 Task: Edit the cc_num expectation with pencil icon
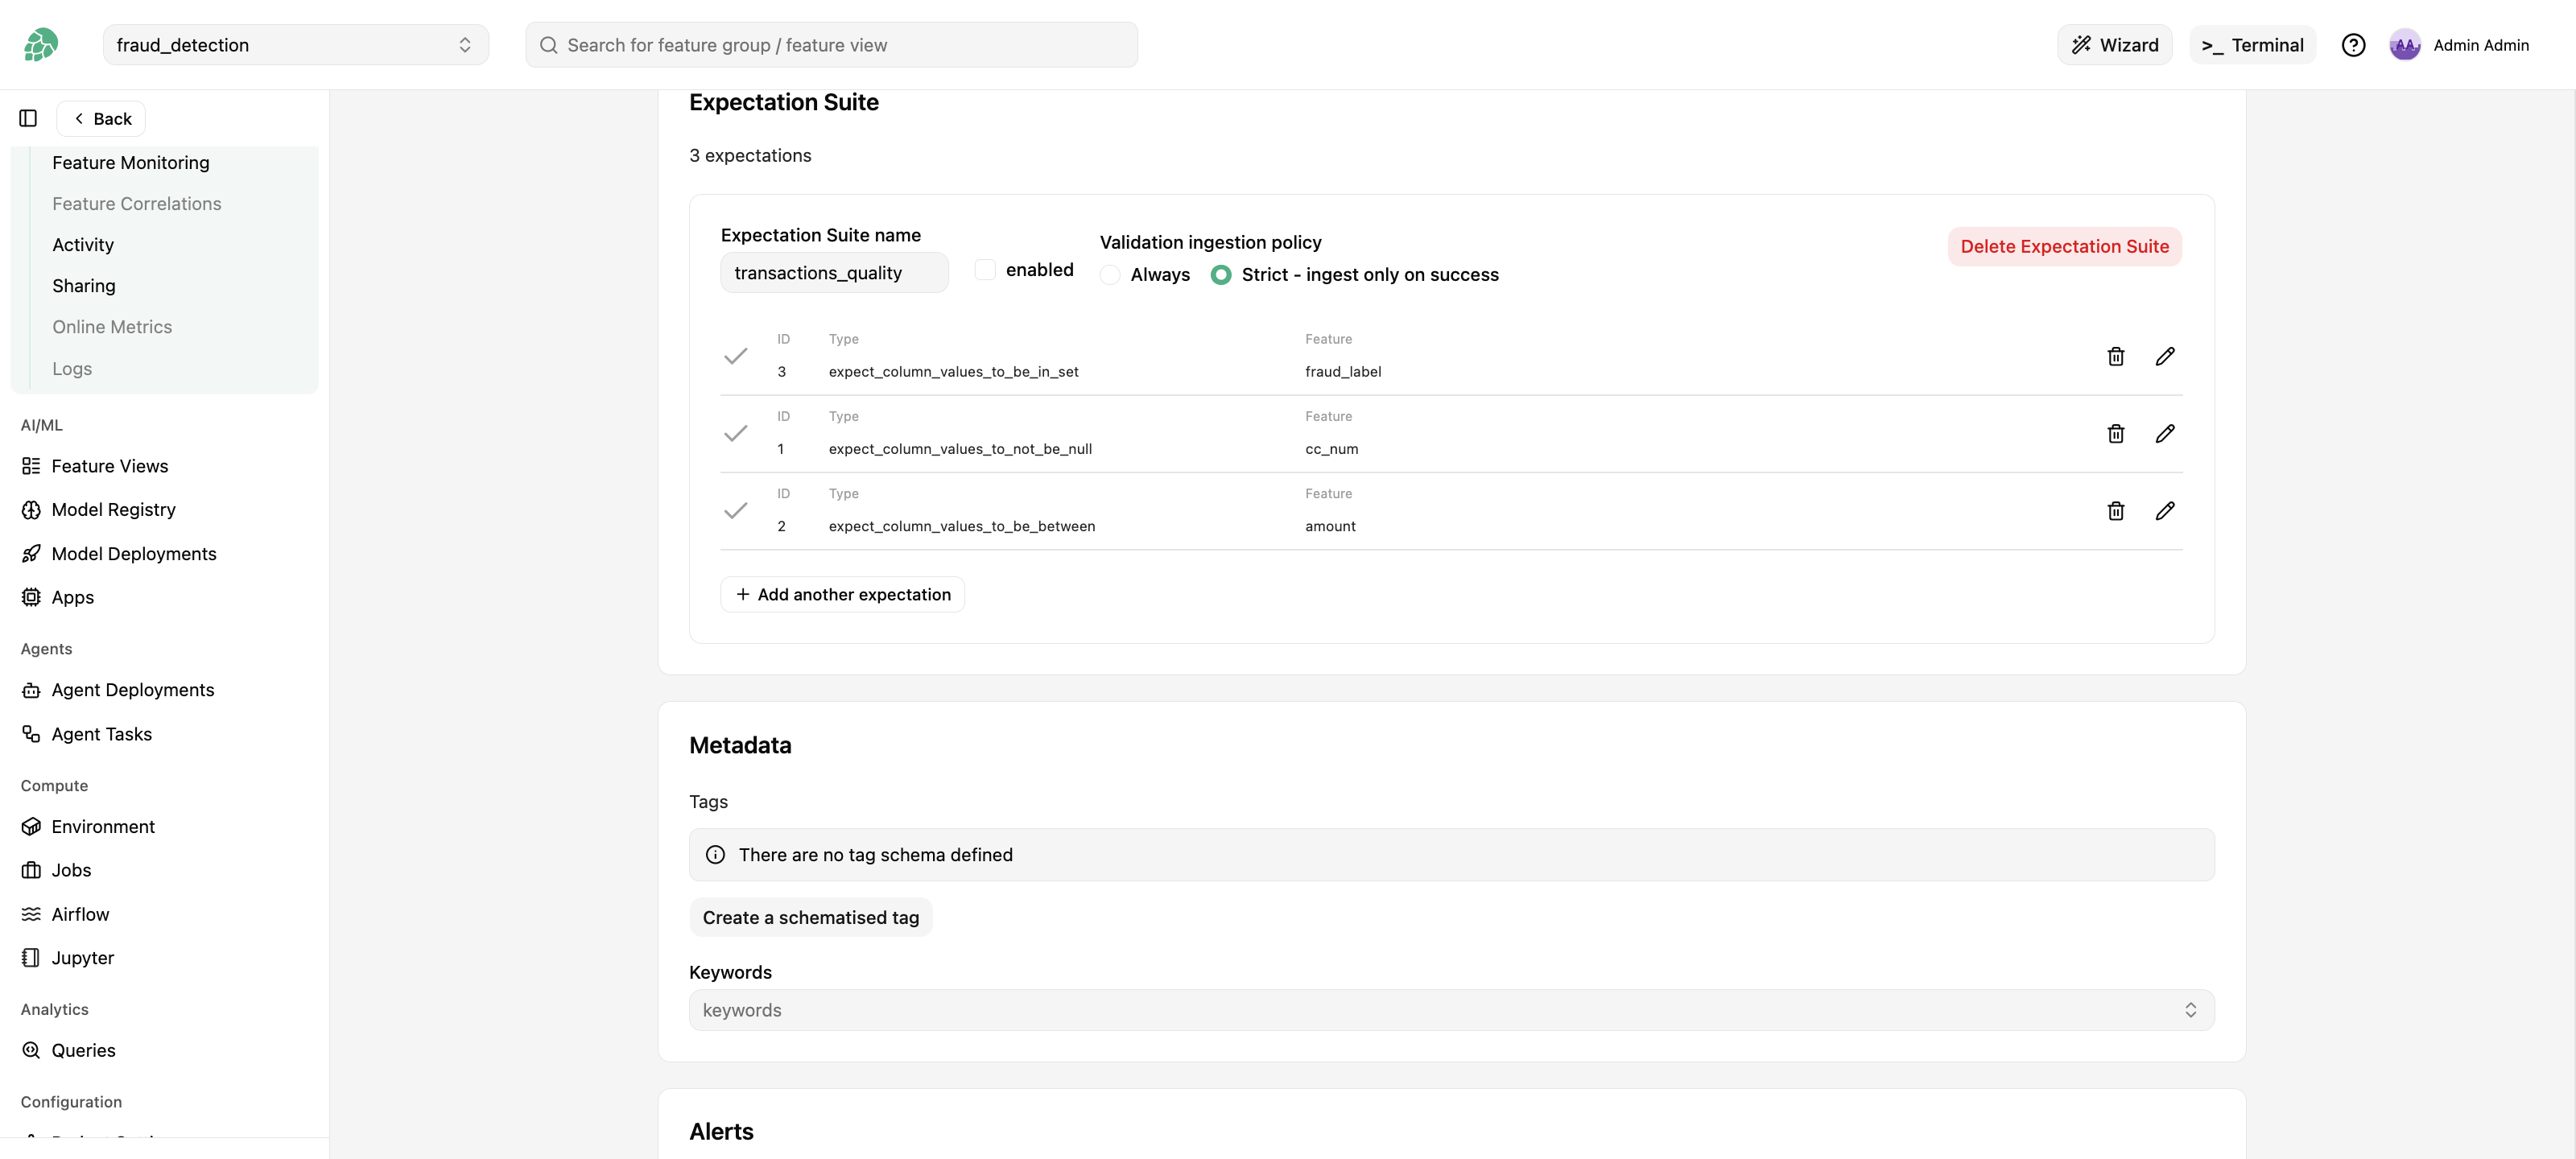pyautogui.click(x=2165, y=434)
